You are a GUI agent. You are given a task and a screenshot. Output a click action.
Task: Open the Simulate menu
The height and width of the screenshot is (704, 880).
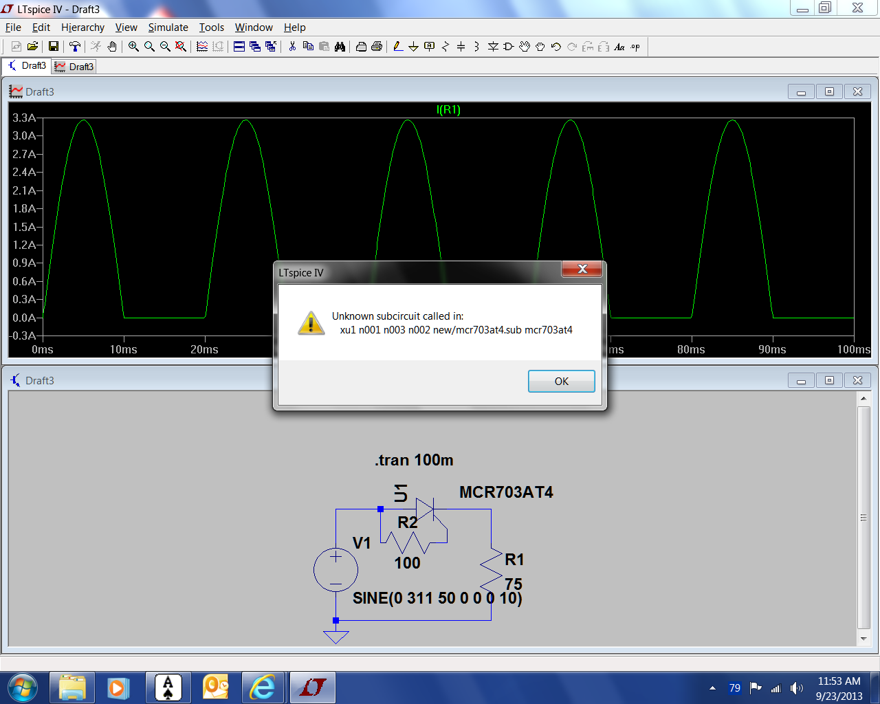coord(168,27)
